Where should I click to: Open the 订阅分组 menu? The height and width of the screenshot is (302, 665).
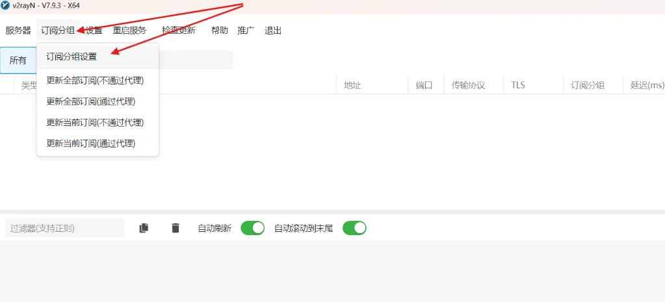pos(58,31)
